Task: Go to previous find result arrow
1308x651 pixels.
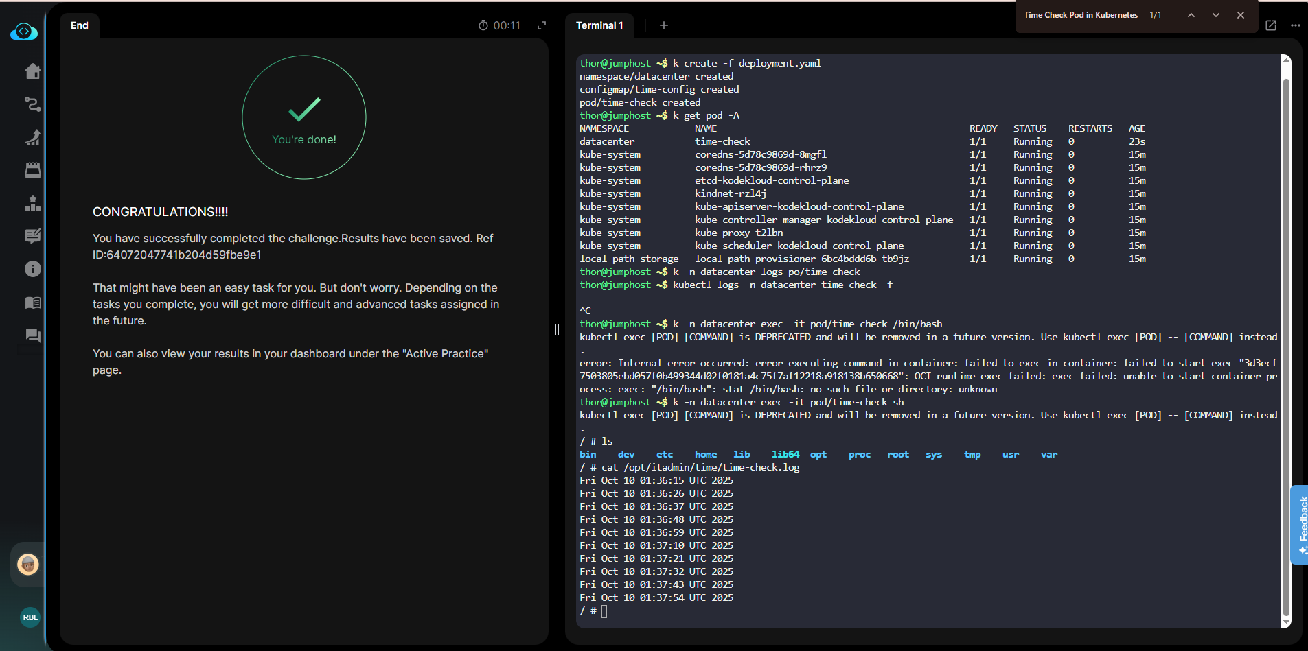Action: [x=1191, y=15]
